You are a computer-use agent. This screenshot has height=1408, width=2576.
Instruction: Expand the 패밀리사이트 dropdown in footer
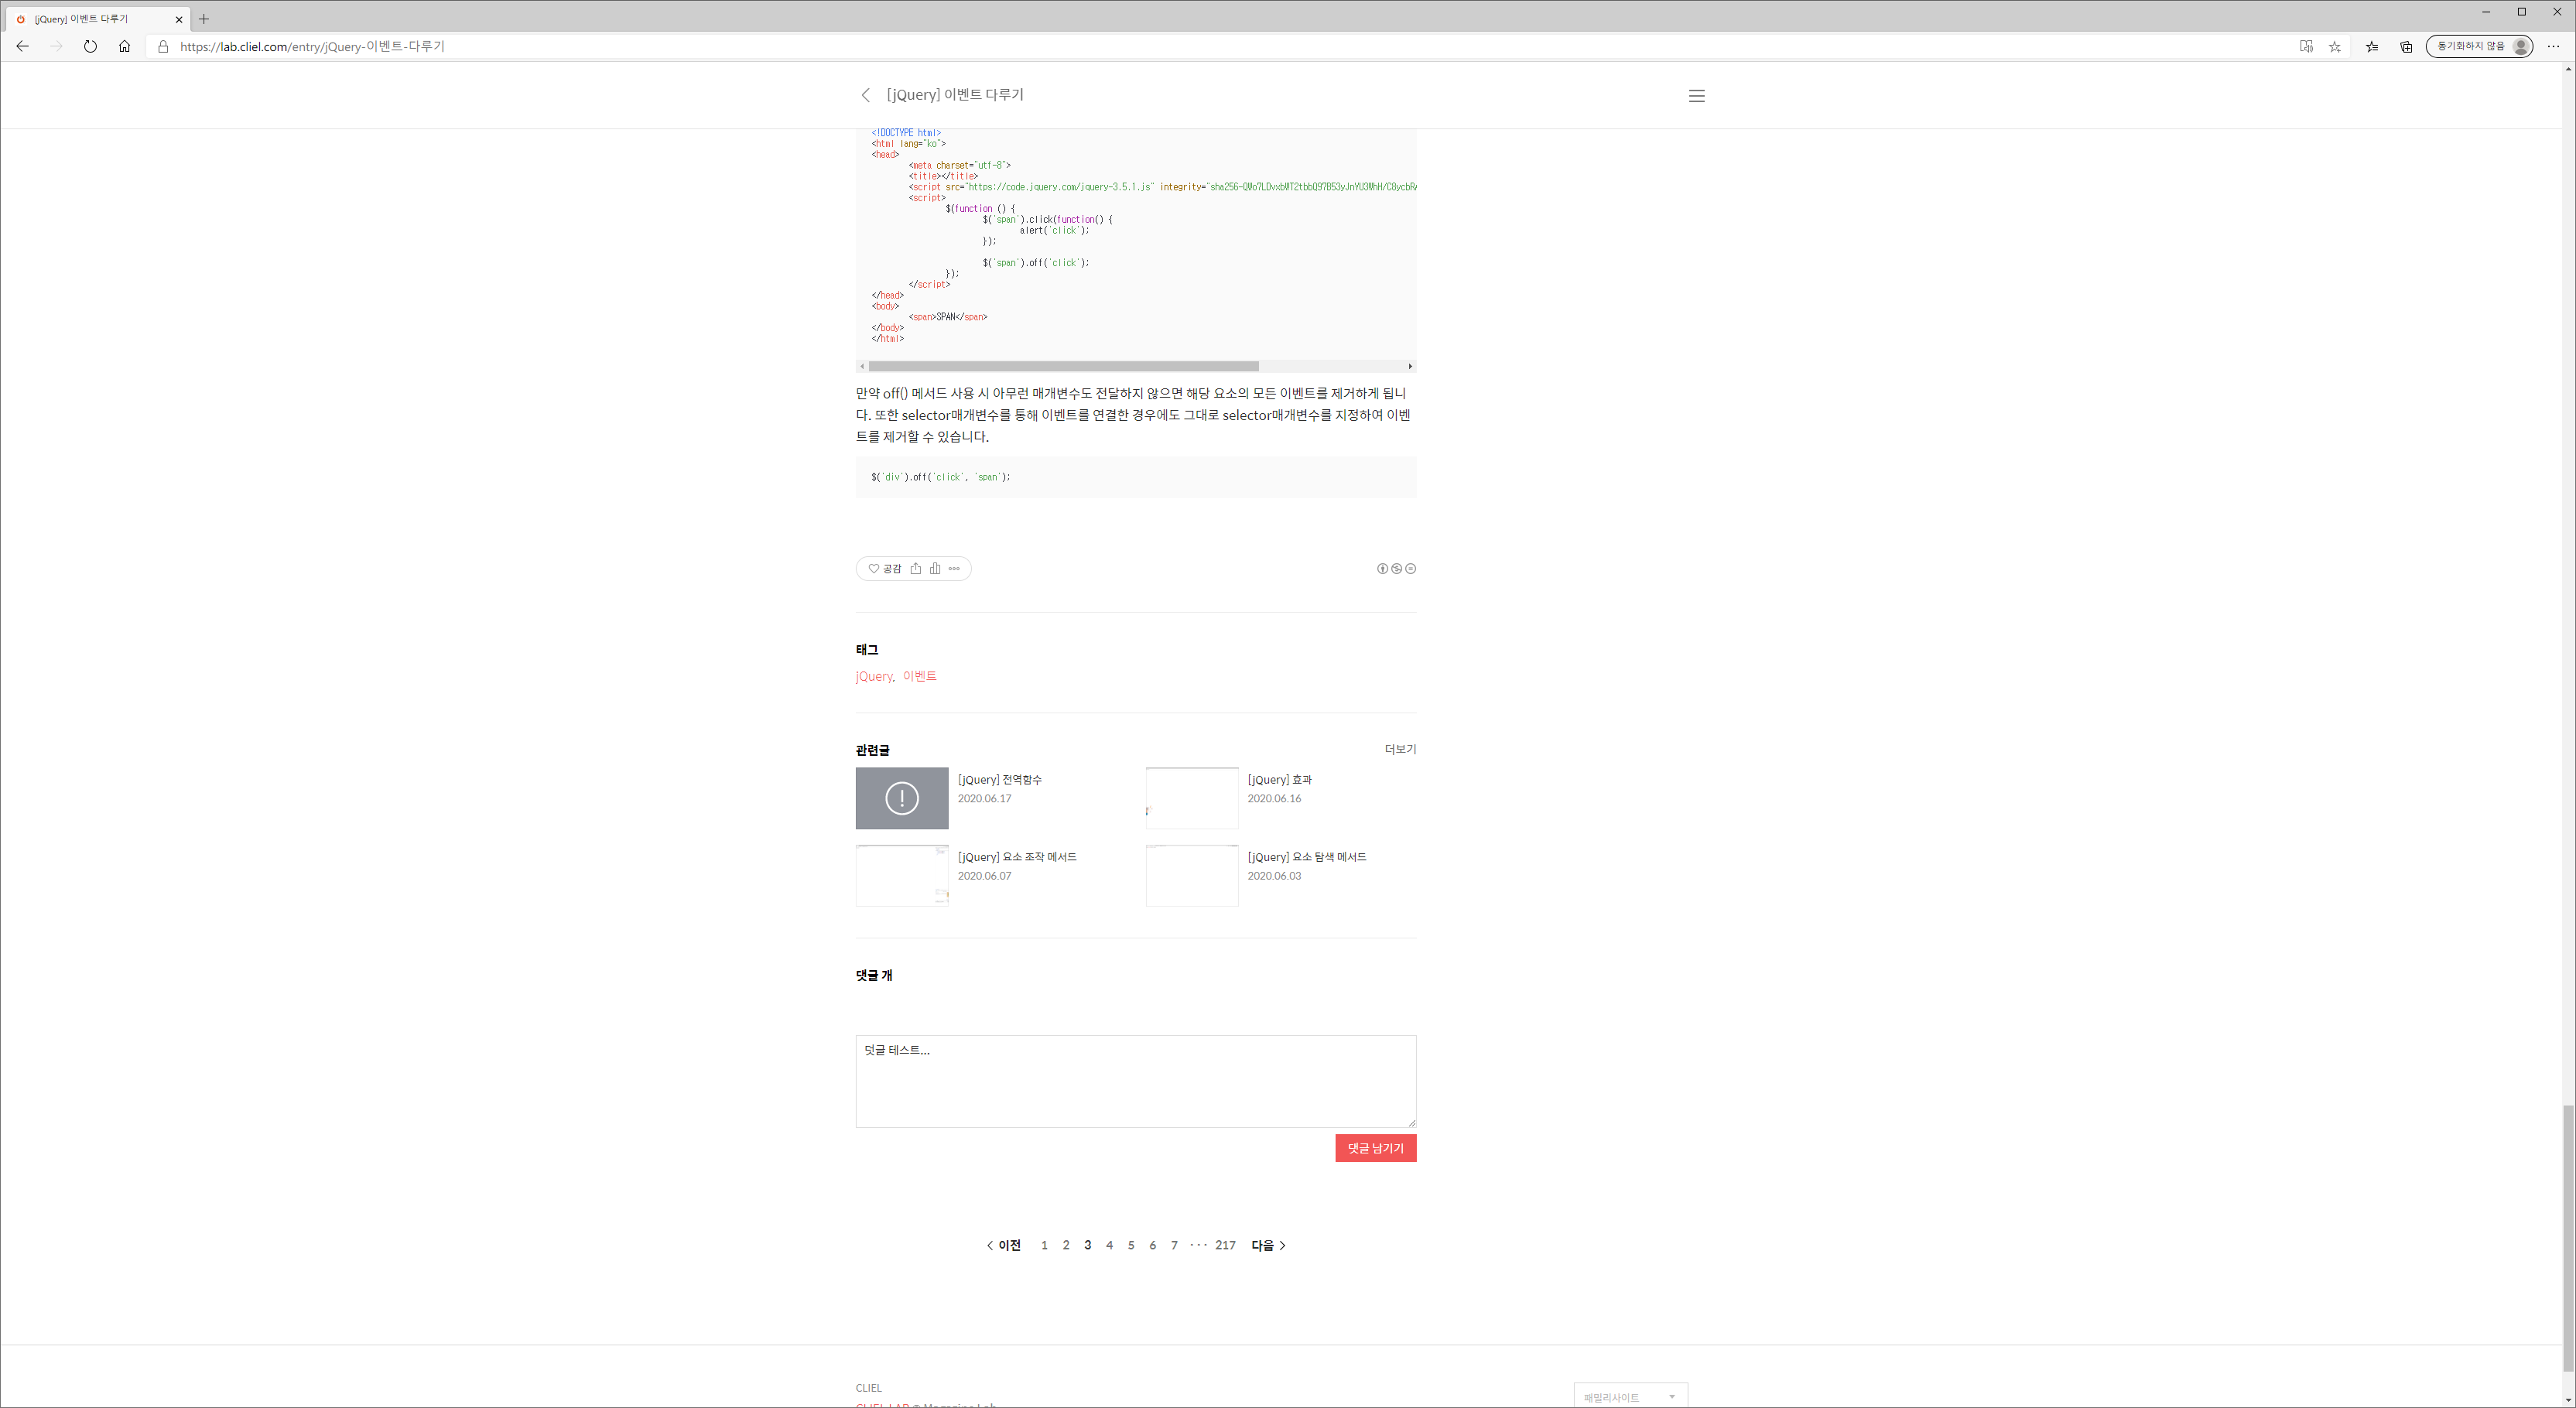tap(1630, 1396)
